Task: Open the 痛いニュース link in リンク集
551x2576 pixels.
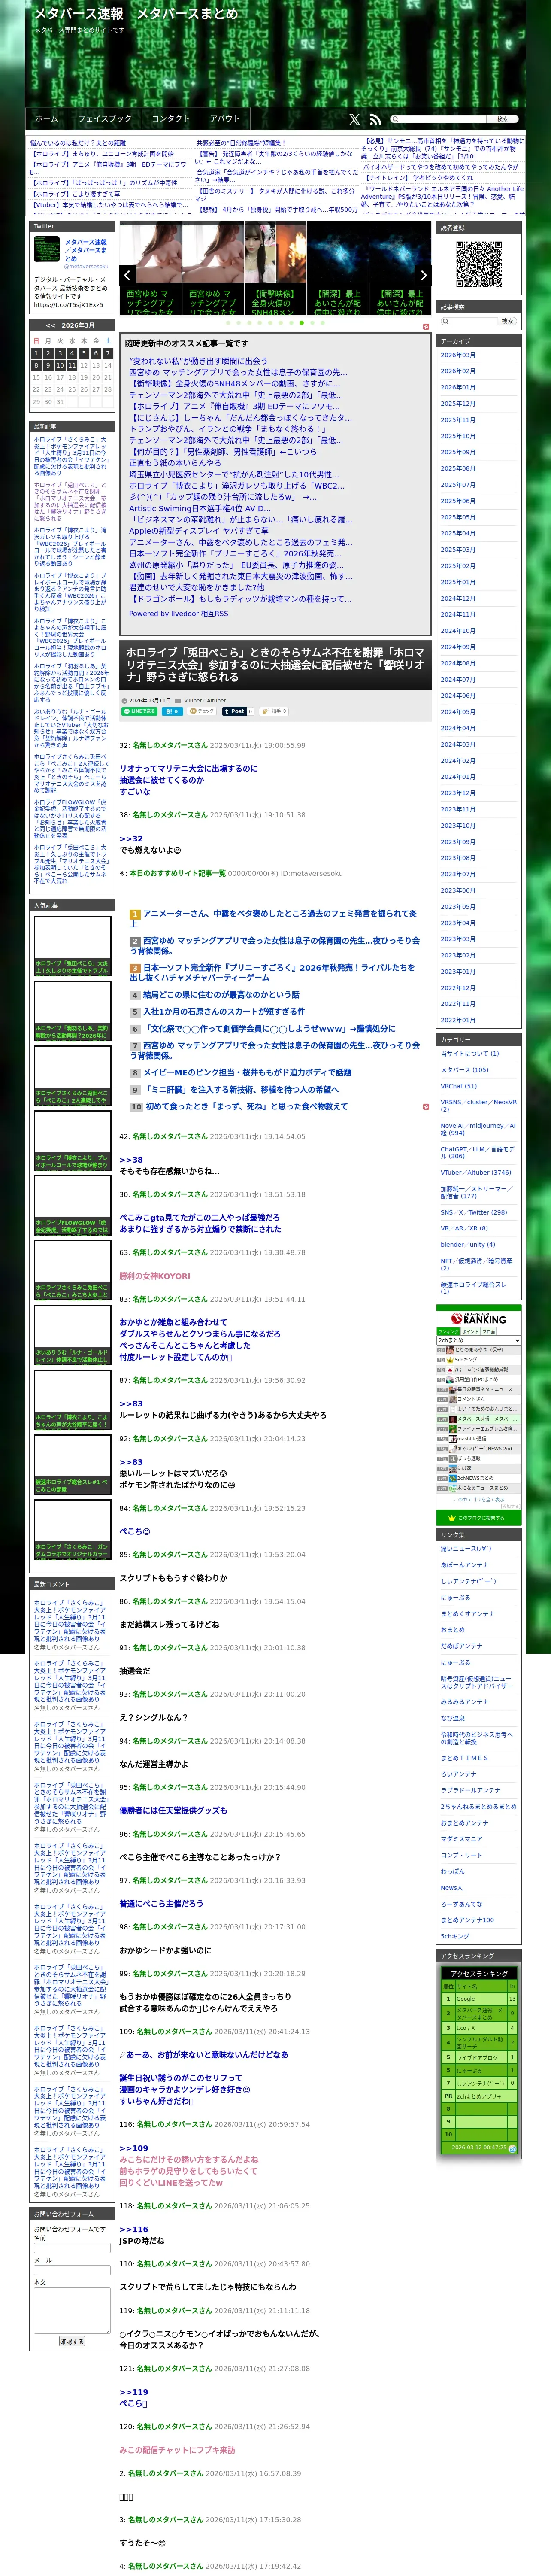Action: (x=466, y=1548)
